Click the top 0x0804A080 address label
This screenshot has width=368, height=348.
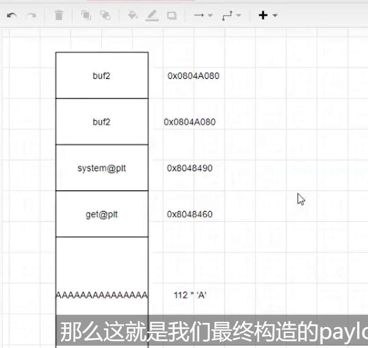[193, 76]
